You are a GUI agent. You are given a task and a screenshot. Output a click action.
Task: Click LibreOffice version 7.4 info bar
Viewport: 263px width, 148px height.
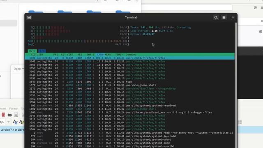(x=12, y=130)
